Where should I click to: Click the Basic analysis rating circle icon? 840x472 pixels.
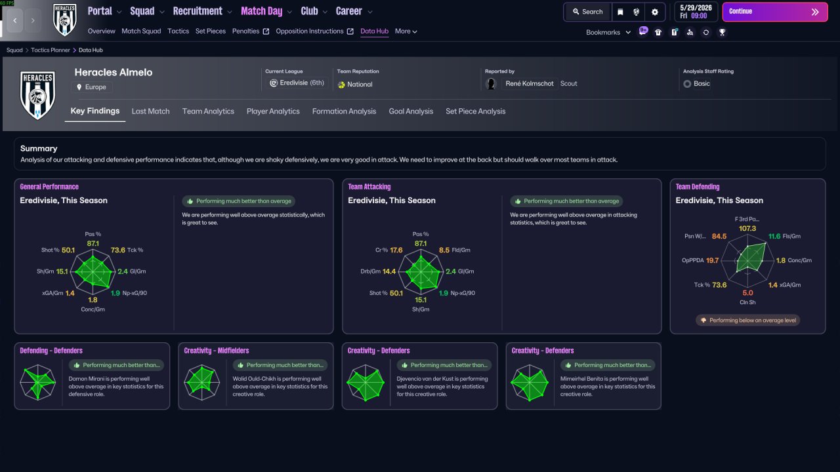[x=687, y=84]
